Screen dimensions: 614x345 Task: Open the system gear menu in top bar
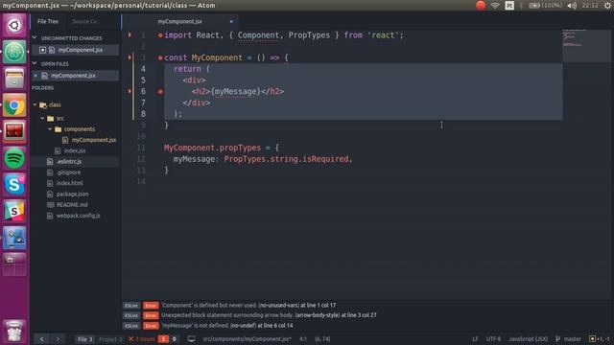608,6
